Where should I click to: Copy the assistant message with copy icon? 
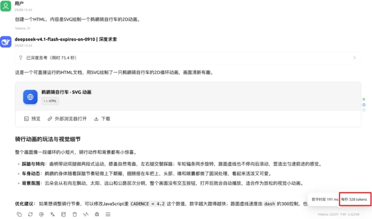[19, 214]
